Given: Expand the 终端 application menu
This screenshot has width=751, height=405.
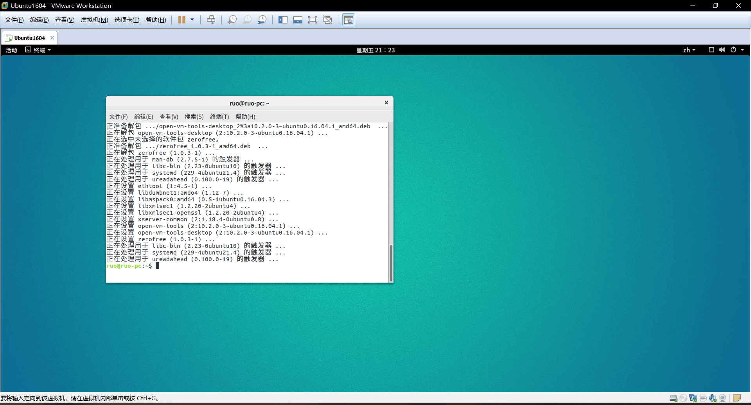Looking at the screenshot, I should coord(38,50).
